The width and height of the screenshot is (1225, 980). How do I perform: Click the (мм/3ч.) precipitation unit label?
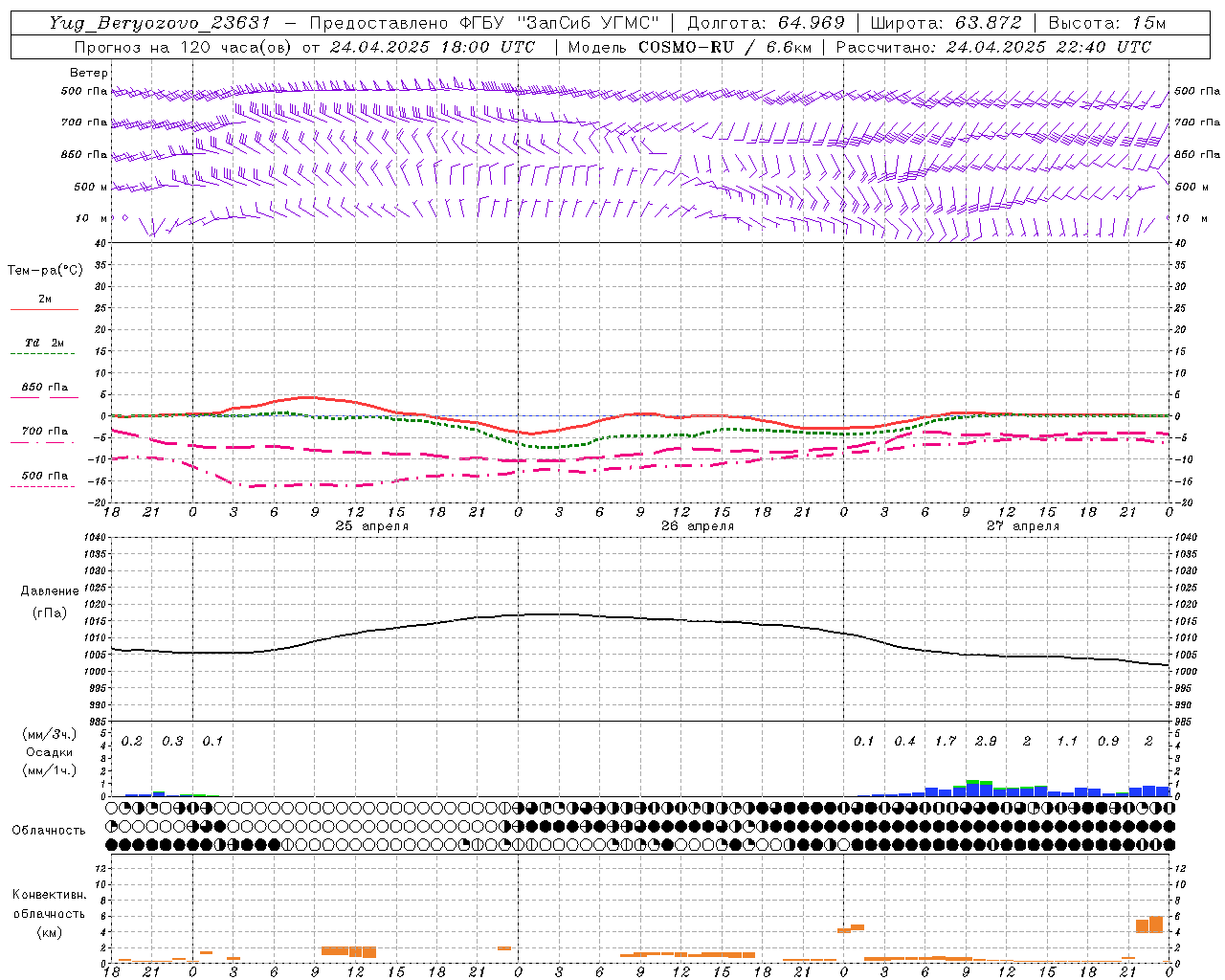[x=50, y=734]
